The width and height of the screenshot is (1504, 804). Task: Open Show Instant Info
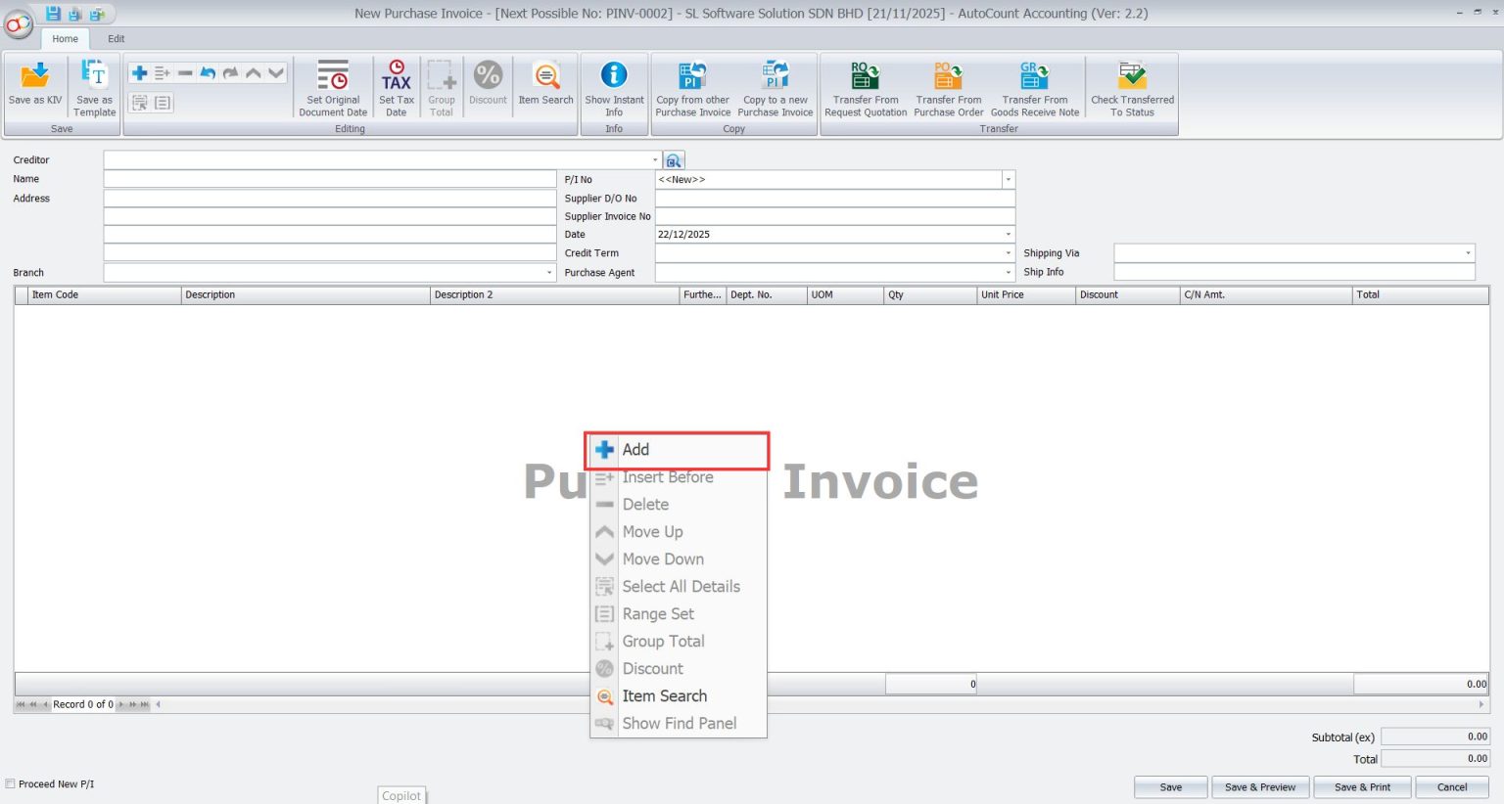(x=614, y=86)
